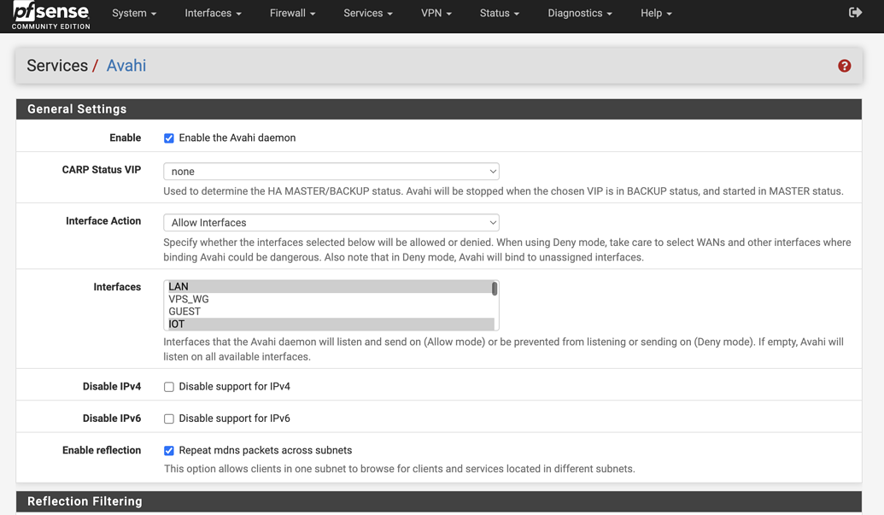Select VPS_WG in the Interfaces list
Viewport: 884px width, 515px height.
point(189,299)
